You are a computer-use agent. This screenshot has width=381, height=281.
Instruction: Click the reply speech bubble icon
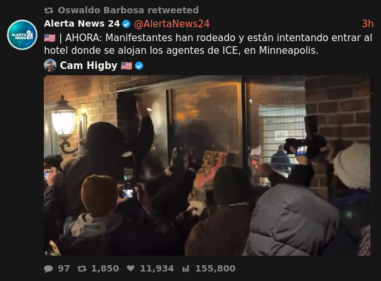tap(48, 268)
